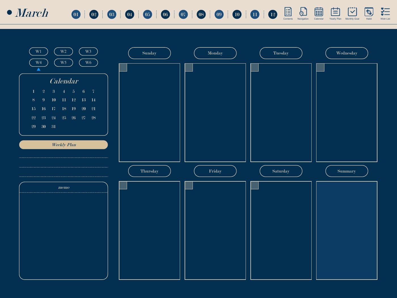397x298 pixels.
Task: Switch to the W2 week tab
Action: (x=64, y=51)
